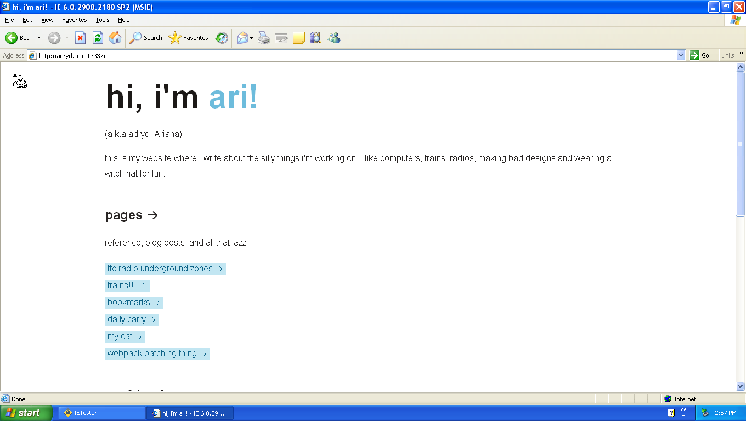Go to the home page
Viewport: 746px width, 421px height.
tap(115, 37)
